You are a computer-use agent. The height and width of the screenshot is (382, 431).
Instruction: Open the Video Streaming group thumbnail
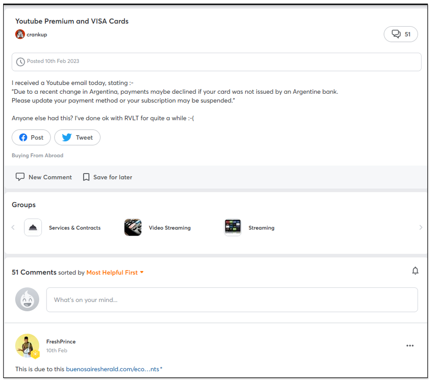pos(133,227)
